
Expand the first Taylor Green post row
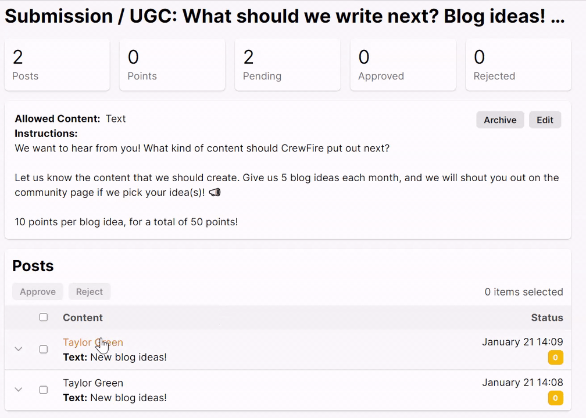point(19,349)
